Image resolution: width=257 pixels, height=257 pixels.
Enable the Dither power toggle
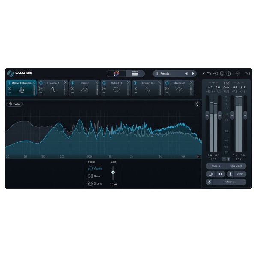[x=230, y=174]
